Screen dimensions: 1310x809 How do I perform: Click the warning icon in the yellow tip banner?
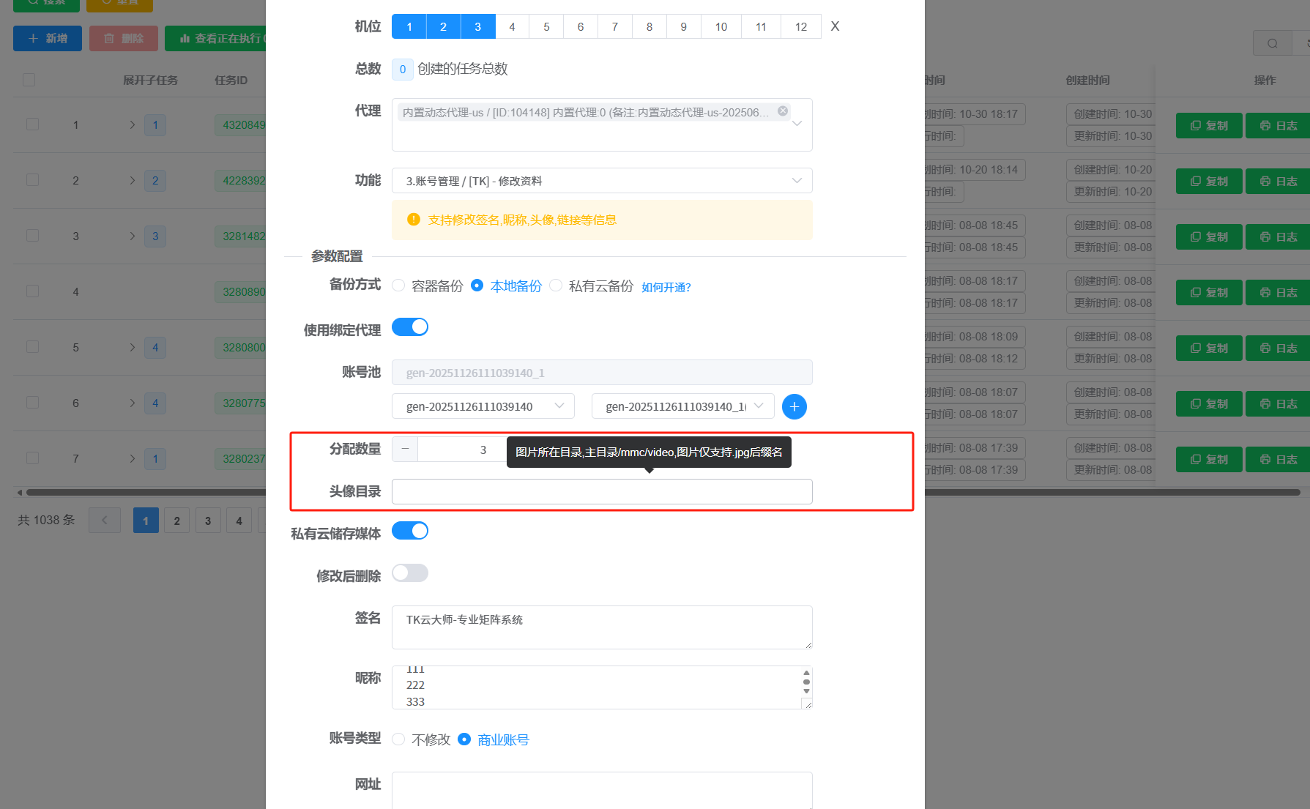click(413, 219)
